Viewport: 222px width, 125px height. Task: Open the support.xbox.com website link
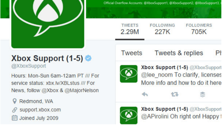[40, 110]
